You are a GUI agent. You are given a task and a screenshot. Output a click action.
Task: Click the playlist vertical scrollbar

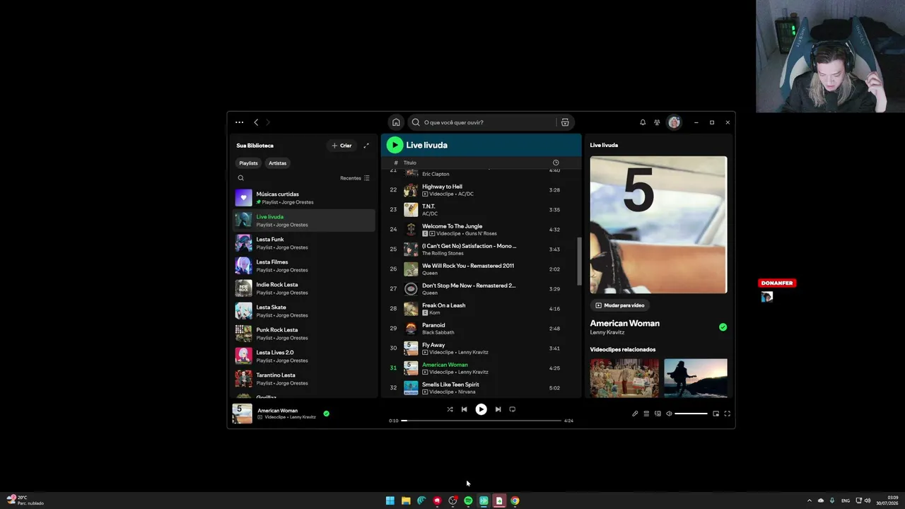click(579, 261)
